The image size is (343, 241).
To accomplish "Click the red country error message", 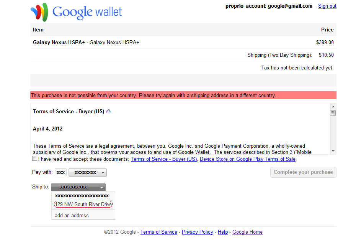I will coord(183,96).
